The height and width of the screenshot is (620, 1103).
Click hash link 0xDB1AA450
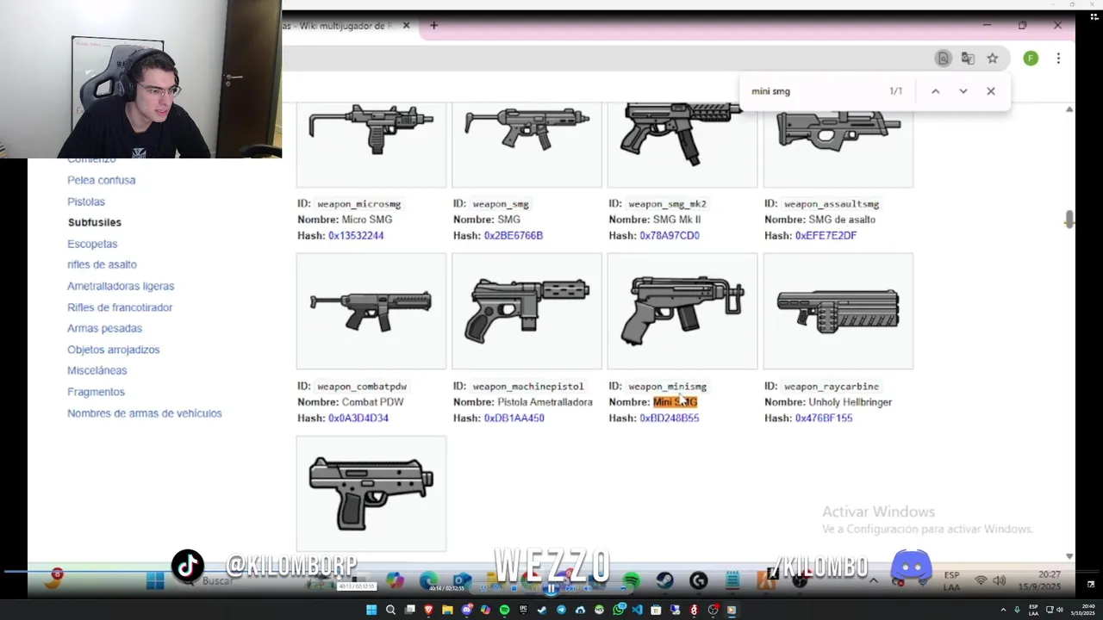coord(514,418)
